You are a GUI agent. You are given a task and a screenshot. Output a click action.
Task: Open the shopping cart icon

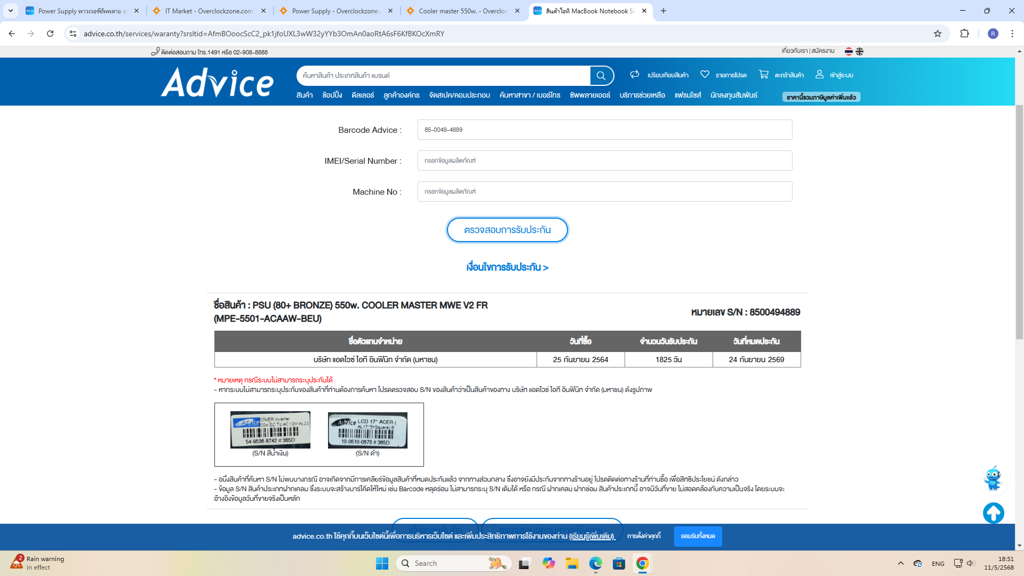(x=764, y=75)
